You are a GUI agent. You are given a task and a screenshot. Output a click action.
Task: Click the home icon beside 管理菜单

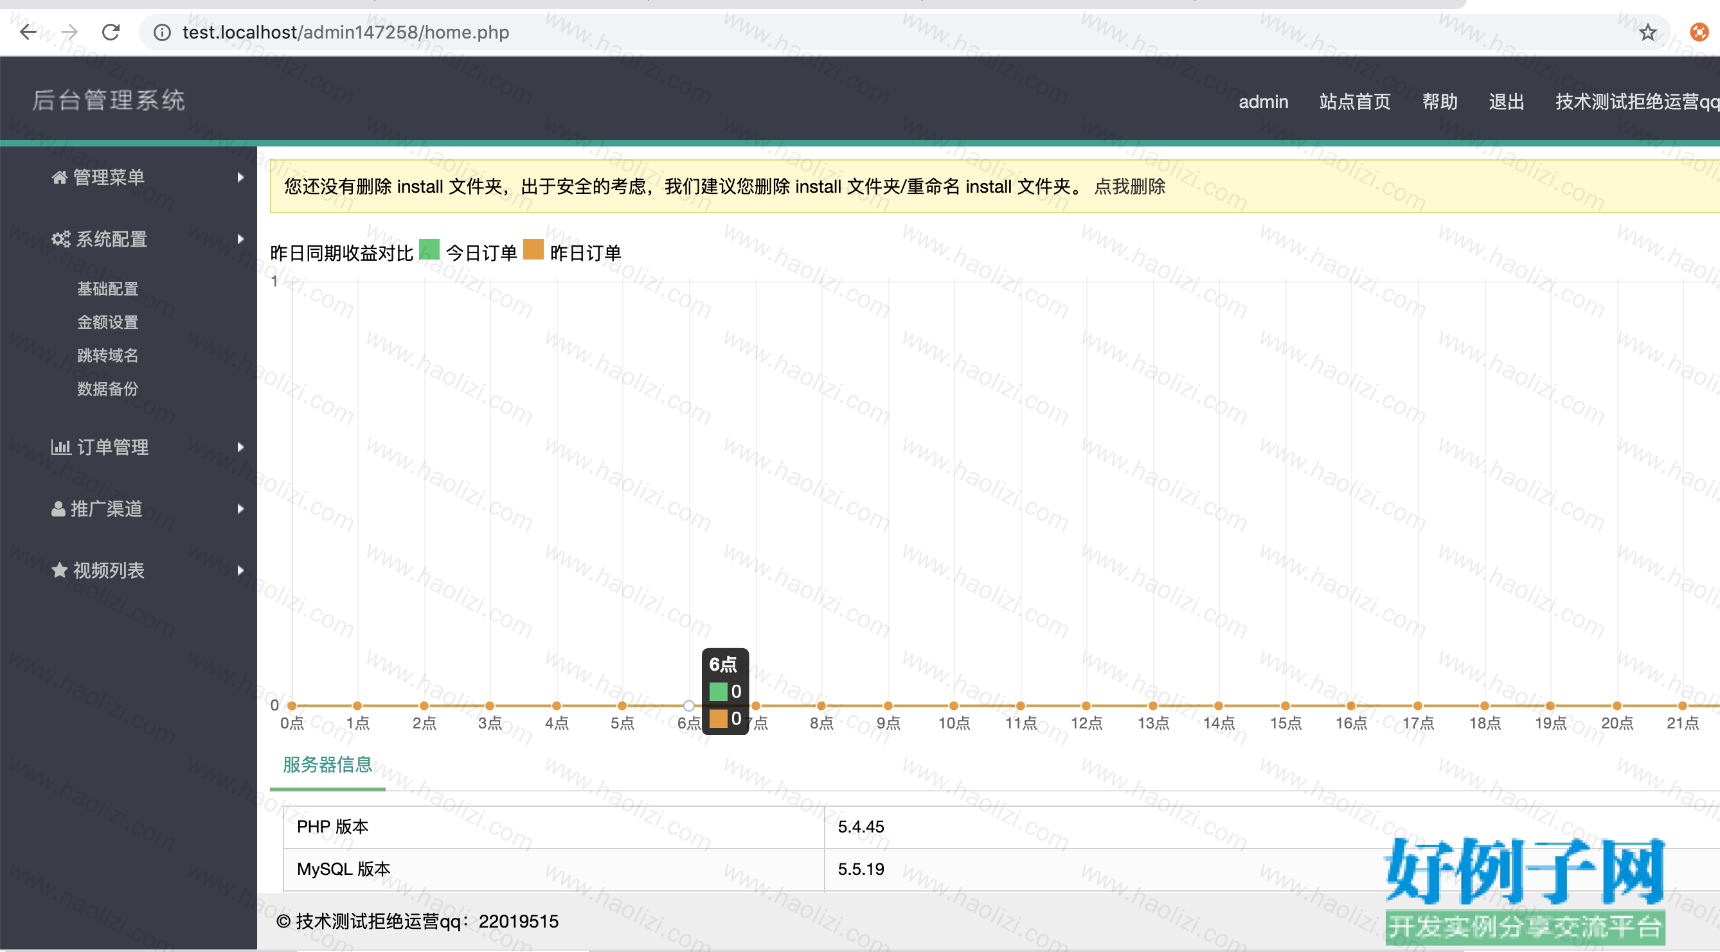coord(59,177)
